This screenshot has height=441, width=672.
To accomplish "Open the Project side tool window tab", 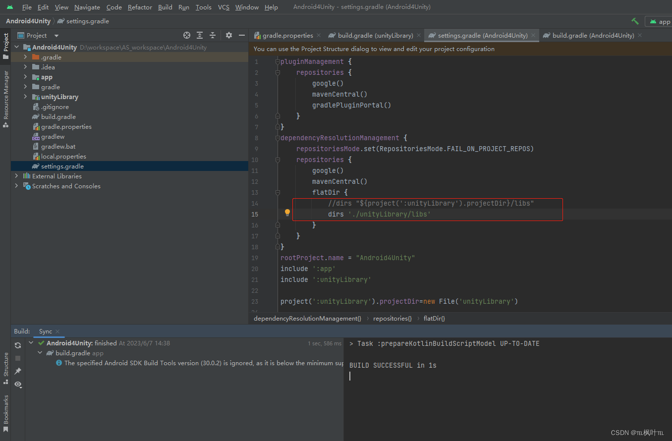I will pyautogui.click(x=5, y=46).
